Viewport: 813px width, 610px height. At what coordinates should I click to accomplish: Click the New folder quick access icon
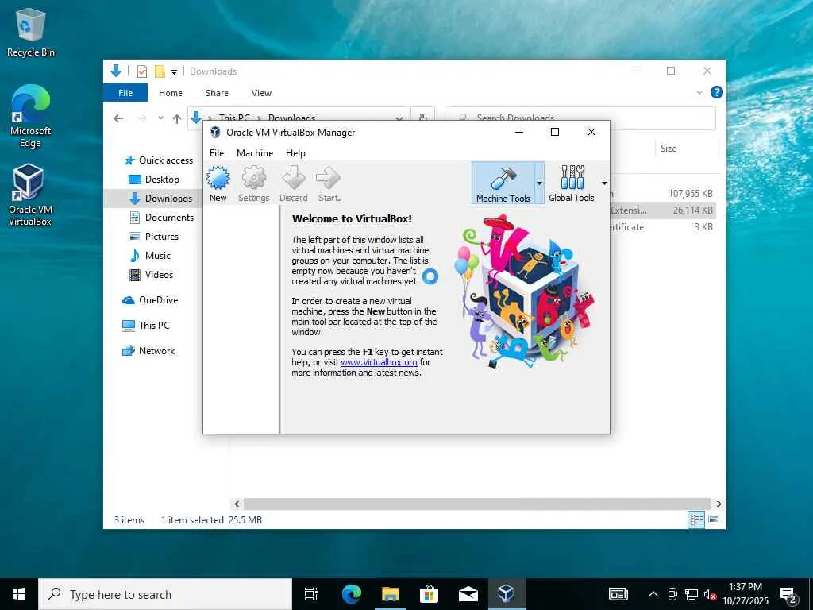[x=160, y=71]
